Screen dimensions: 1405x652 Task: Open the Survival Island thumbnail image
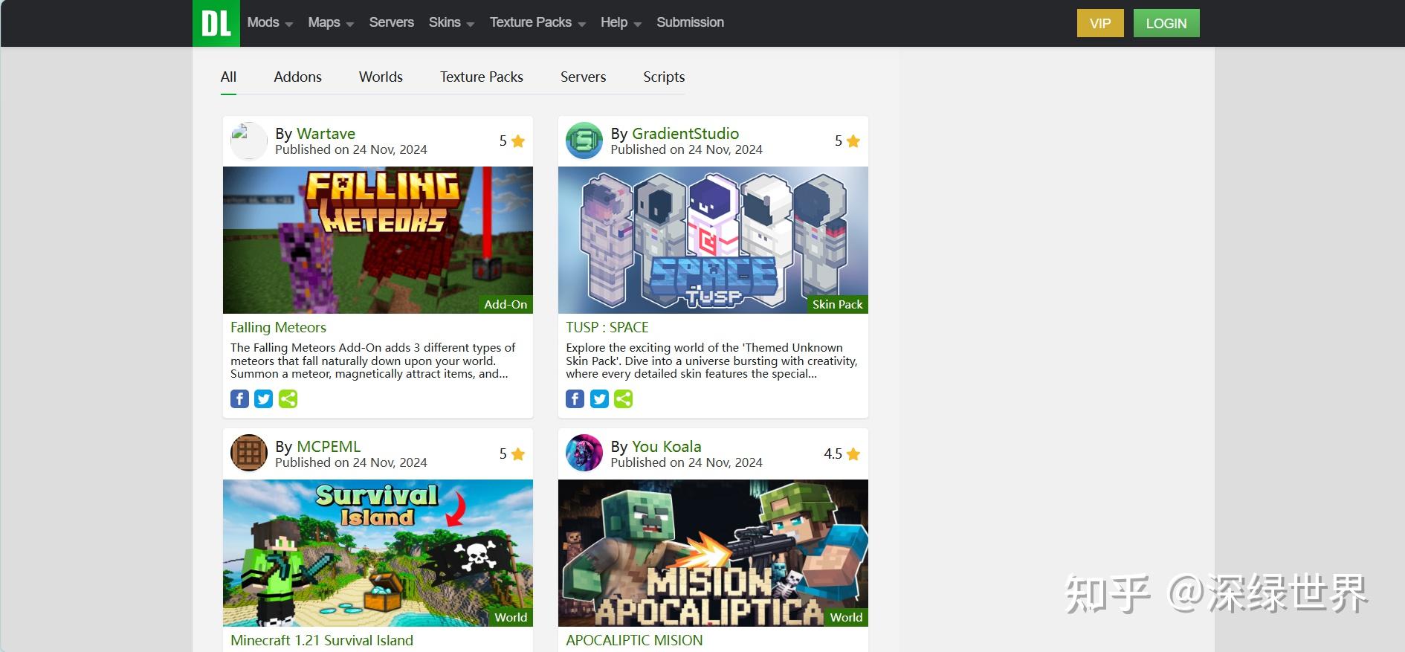(378, 552)
